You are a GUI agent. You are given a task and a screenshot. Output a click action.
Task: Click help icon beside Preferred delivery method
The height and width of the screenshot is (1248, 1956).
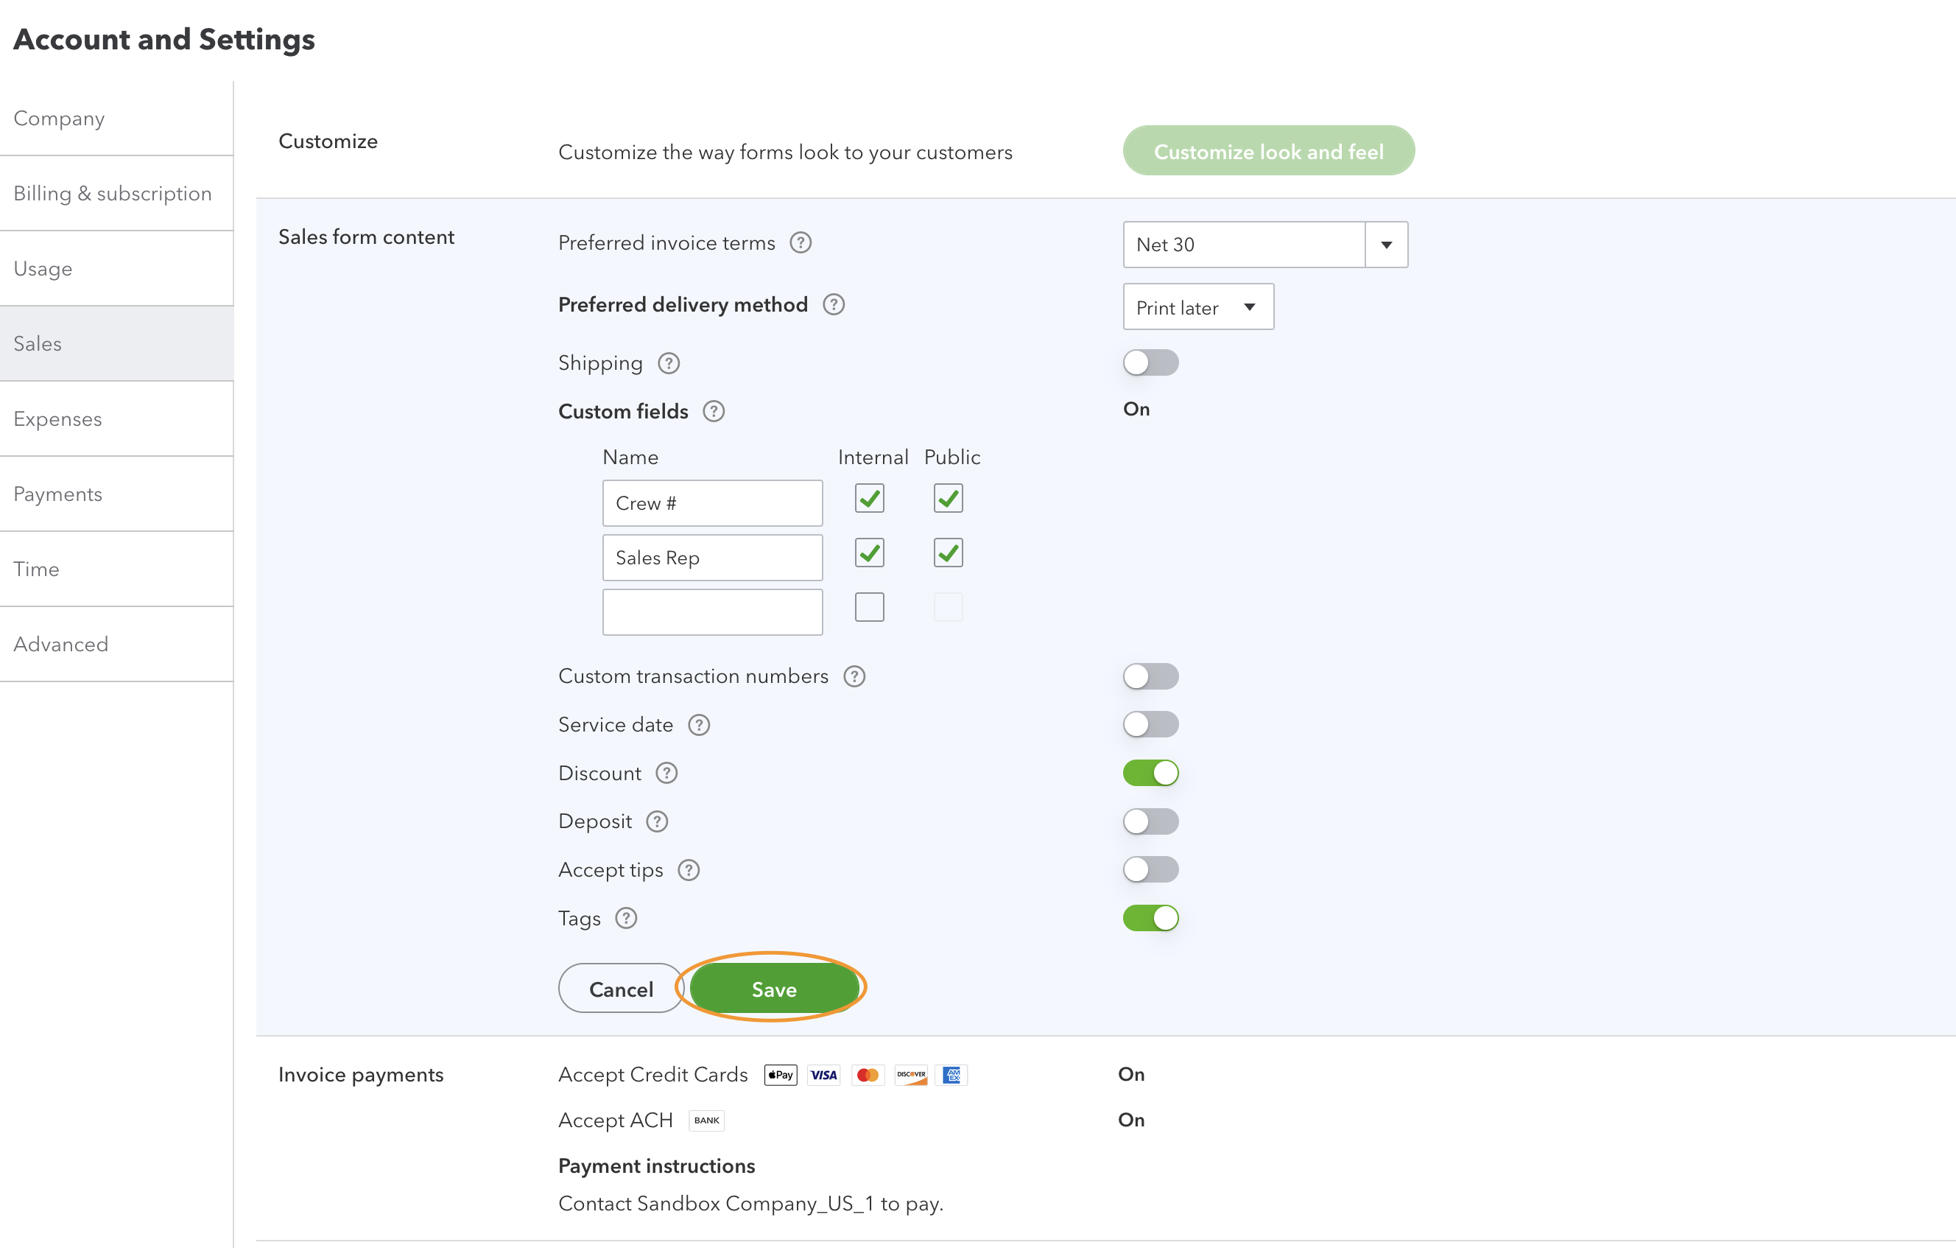coord(834,305)
